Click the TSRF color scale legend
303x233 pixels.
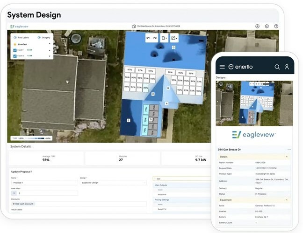coord(31,138)
